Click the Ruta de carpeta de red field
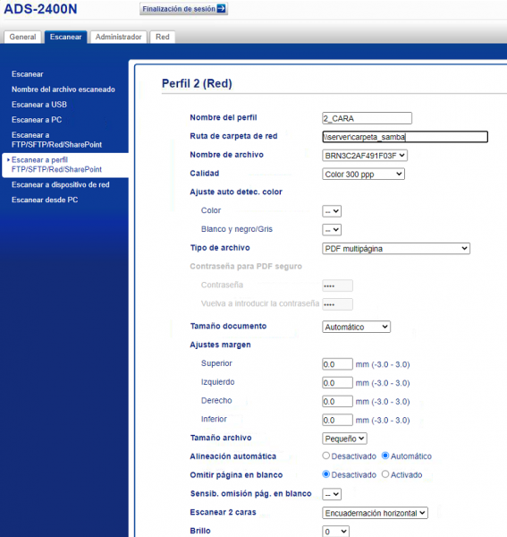Image resolution: width=507 pixels, height=537 pixels. (405, 137)
